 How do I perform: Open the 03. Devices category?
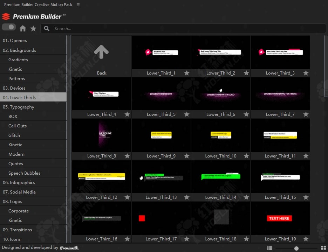(33, 88)
